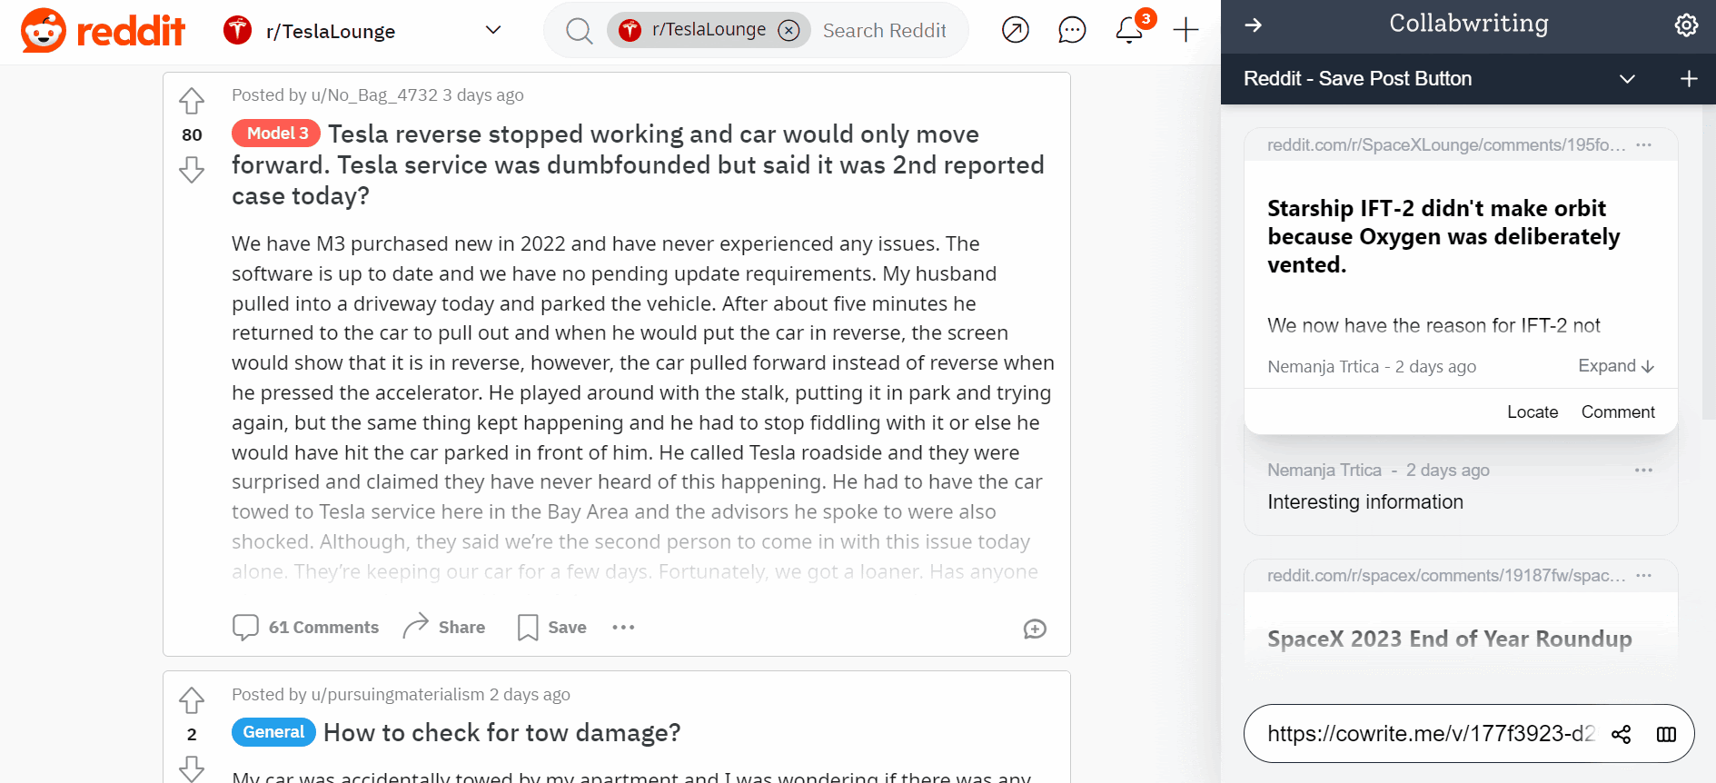Save the Tesla reverse post
Image resolution: width=1716 pixels, height=783 pixels.
tap(552, 628)
